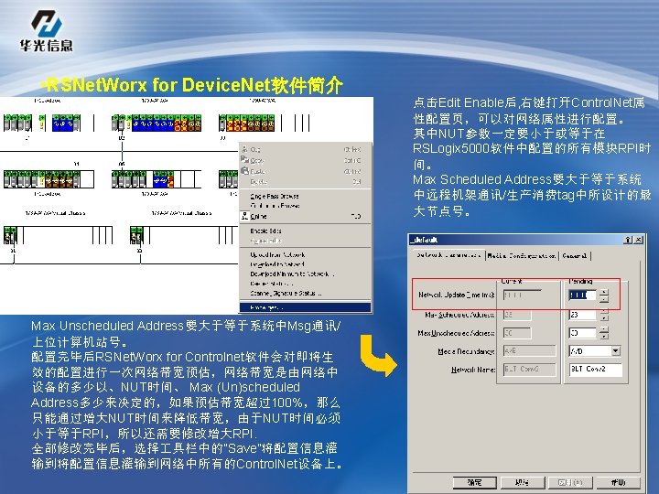The height and width of the screenshot is (494, 659).
Task: Click the 确定 (OK) button
Action: tap(474, 482)
